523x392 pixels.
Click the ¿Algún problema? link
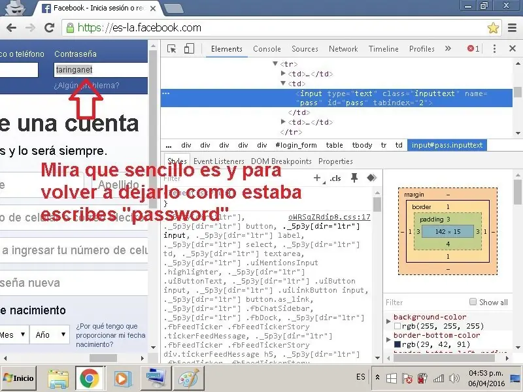point(86,86)
